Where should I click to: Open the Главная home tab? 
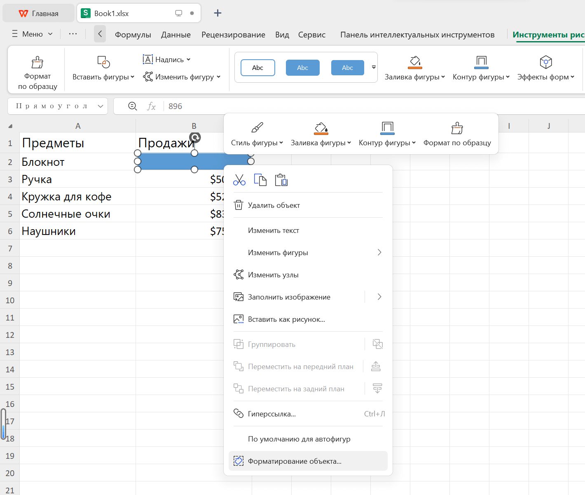coord(39,14)
